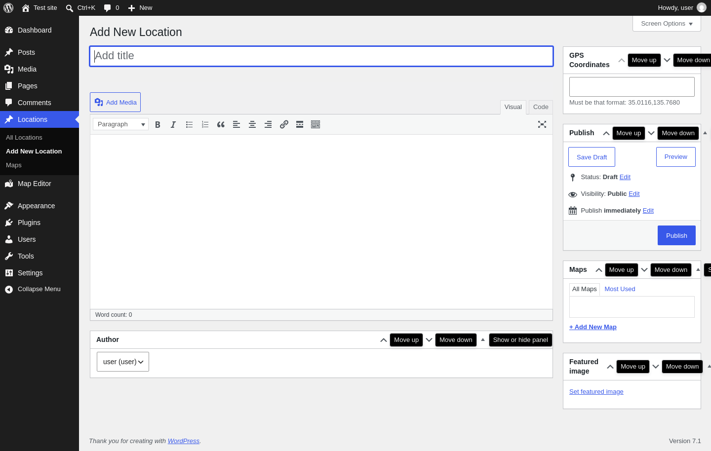The width and height of the screenshot is (711, 451).
Task: Save the location as draft
Action: 592,157
